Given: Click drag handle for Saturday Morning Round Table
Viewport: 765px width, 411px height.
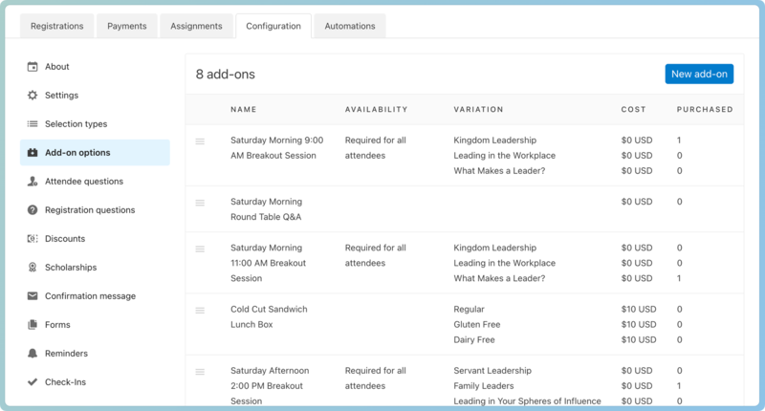Looking at the screenshot, I should tap(200, 203).
